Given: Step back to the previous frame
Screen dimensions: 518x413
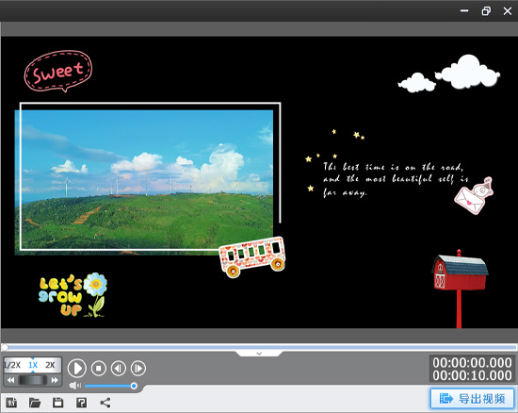Looking at the screenshot, I should point(119,368).
